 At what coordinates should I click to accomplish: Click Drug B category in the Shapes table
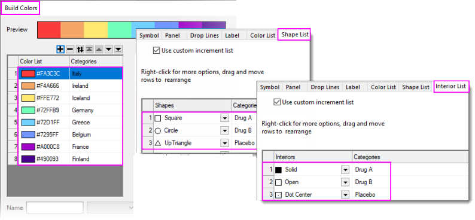tap(243, 131)
